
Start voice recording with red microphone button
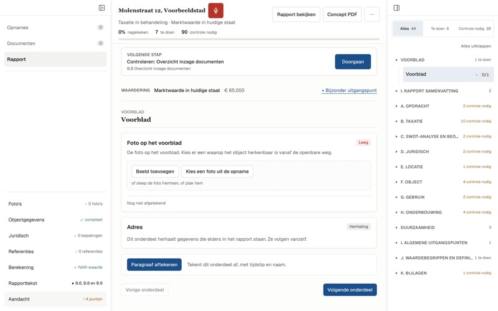215,11
